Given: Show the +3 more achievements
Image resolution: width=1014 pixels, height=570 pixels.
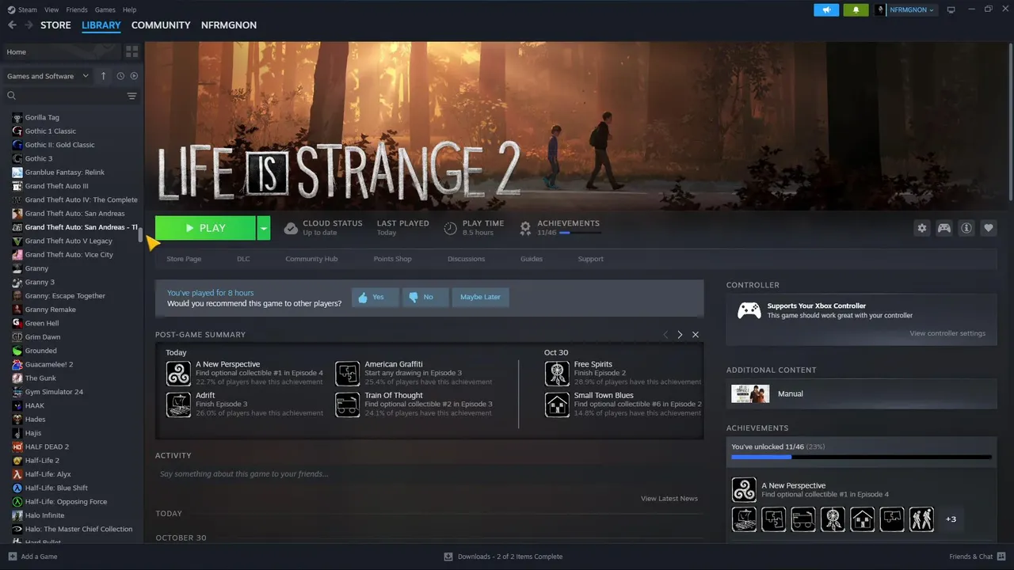Looking at the screenshot, I should point(951,519).
